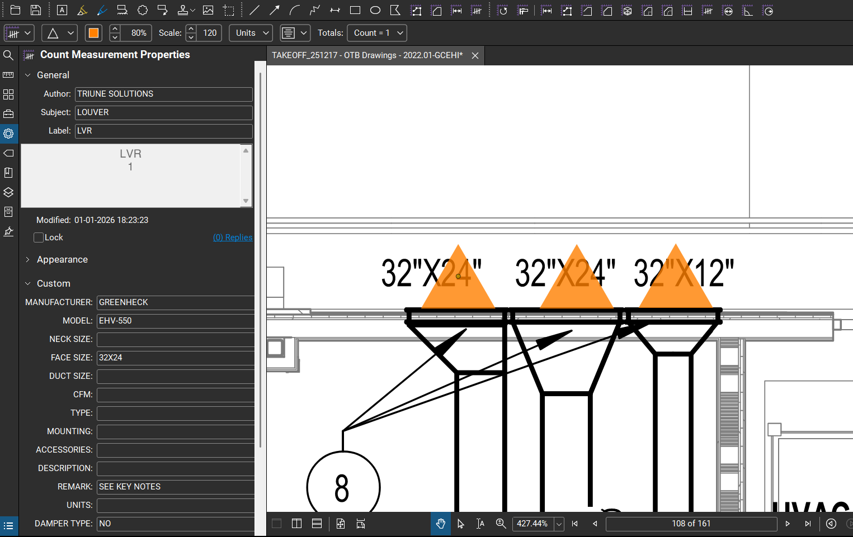The height and width of the screenshot is (537, 853).
Task: Open the Thumbnails panel grid icon
Action: click(x=8, y=94)
